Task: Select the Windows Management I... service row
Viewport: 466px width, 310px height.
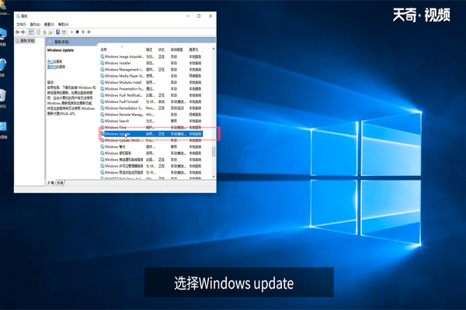Action: click(151, 70)
